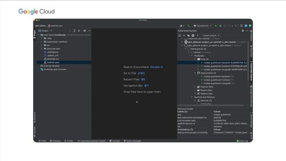
Task: Click the Kubernetes tree horizontal scrollbar
Action: coord(210,106)
